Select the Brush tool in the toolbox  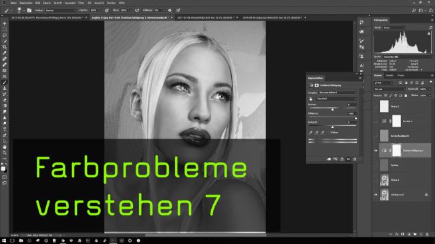(5, 83)
